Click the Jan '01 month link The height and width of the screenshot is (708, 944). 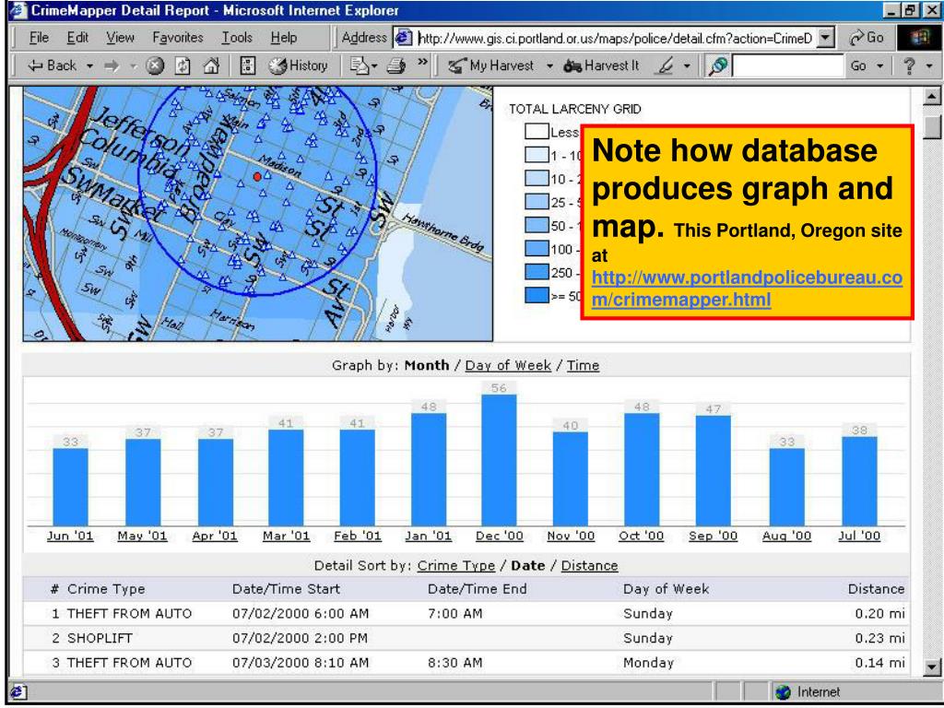[x=428, y=536]
